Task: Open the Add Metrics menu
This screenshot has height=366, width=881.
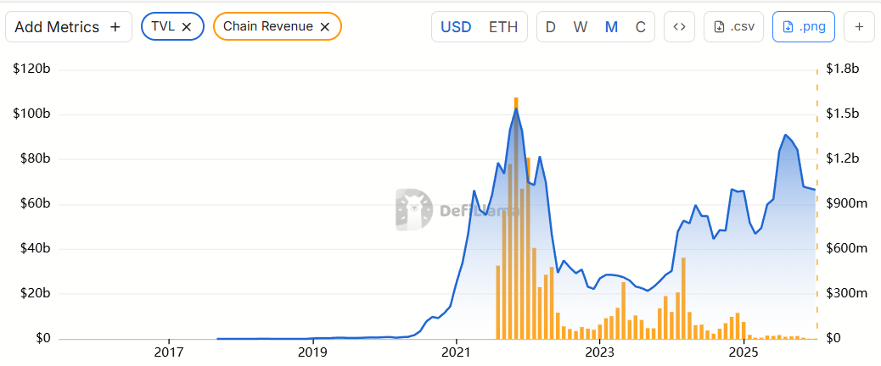Action: coord(68,26)
